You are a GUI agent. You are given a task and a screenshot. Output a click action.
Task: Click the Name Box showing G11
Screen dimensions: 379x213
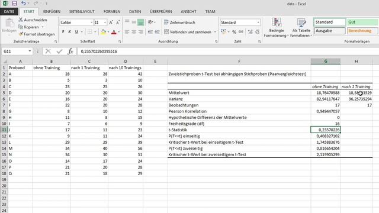click(14, 51)
